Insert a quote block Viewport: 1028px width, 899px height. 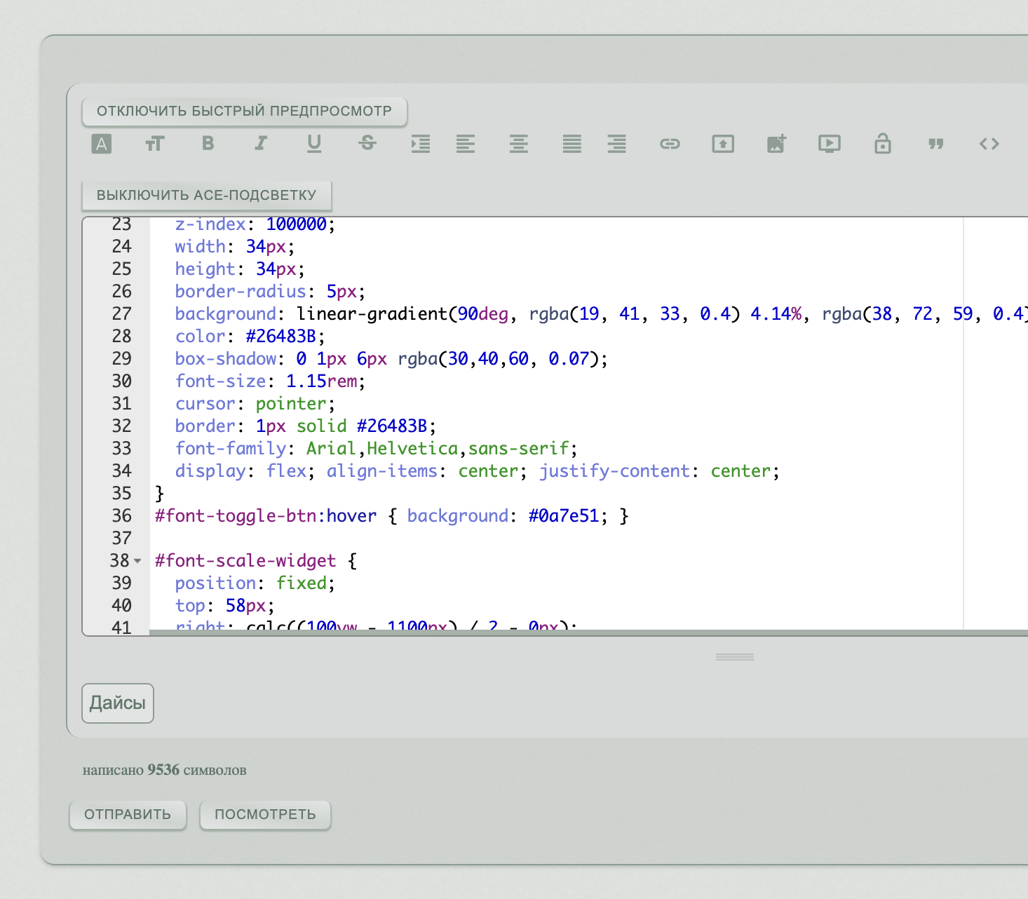pos(936,144)
